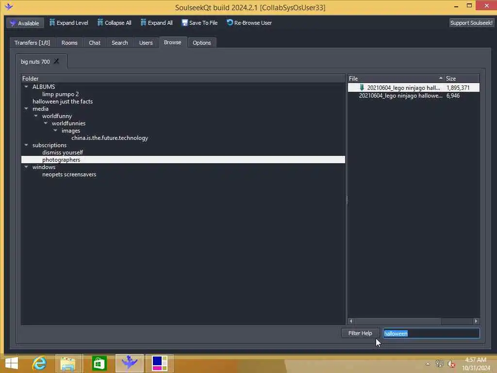The image size is (497, 373).
Task: Click horizontal scrollbar thumb in file list
Action: pyautogui.click(x=397, y=321)
